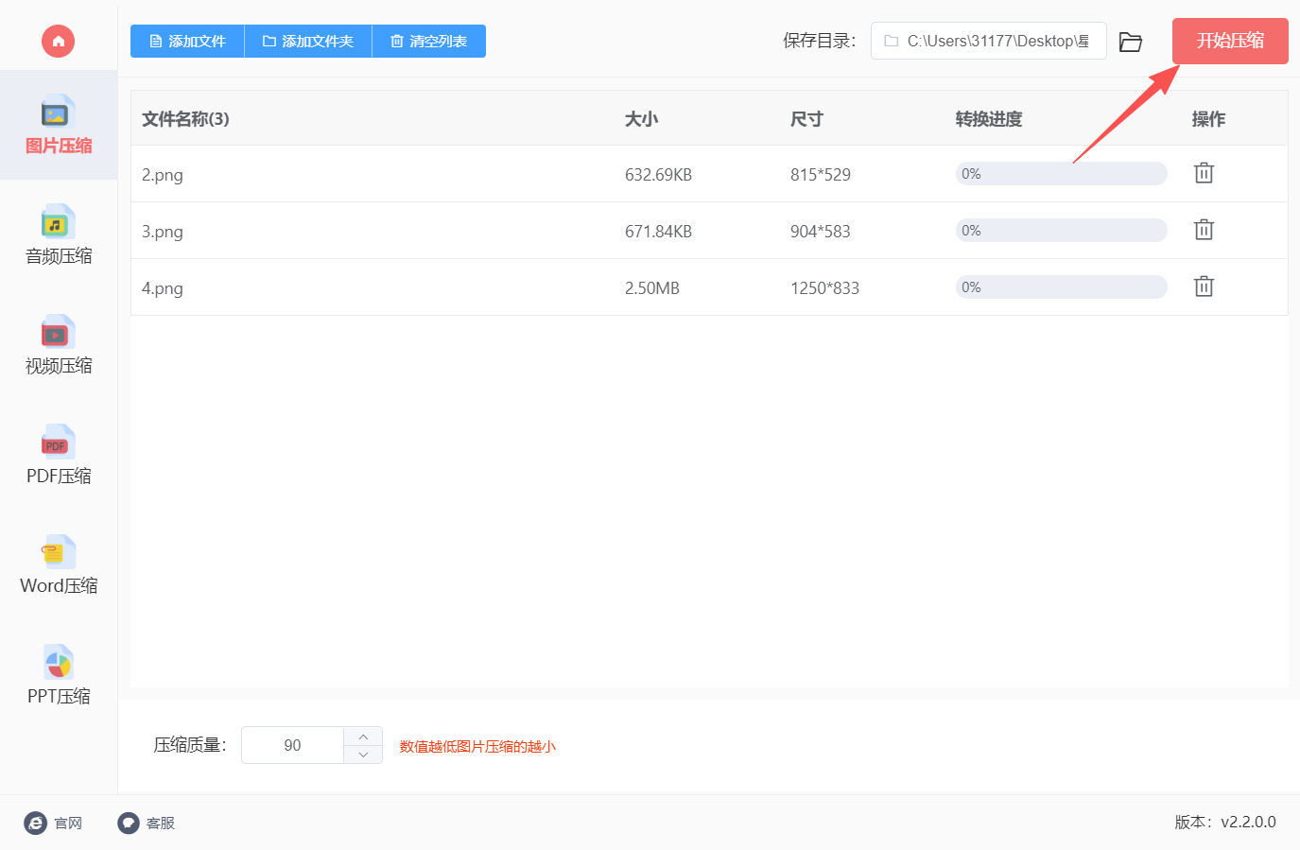
Task: Delete 4.png using its trash icon
Action: pyautogui.click(x=1204, y=286)
